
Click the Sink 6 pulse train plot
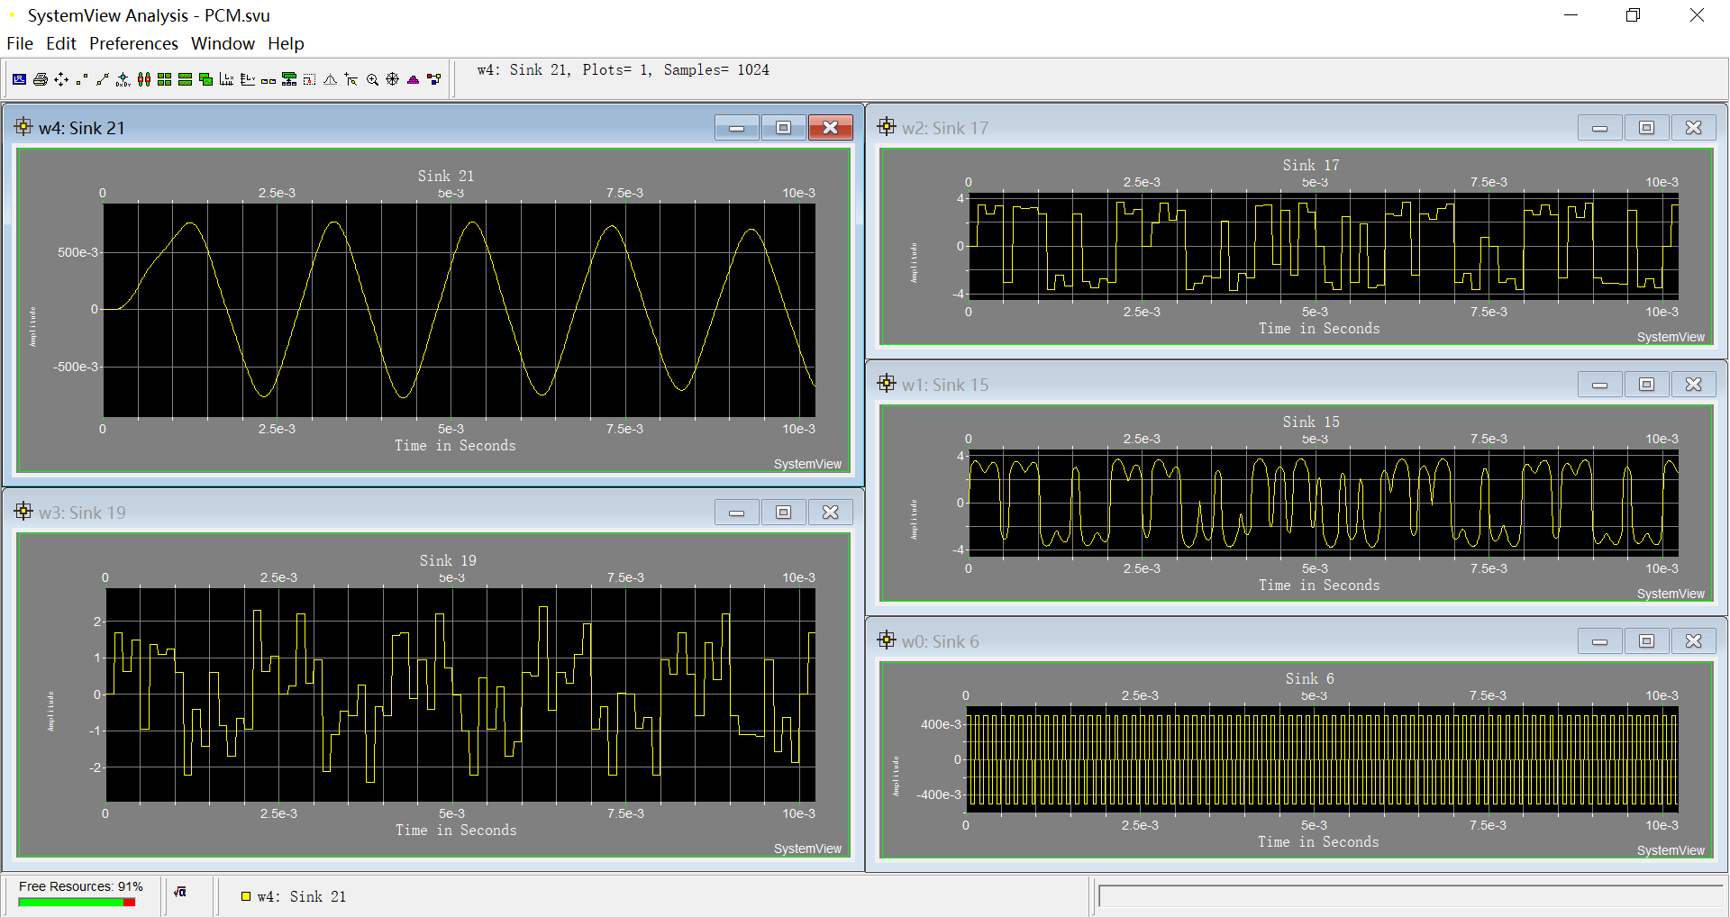point(1322,759)
